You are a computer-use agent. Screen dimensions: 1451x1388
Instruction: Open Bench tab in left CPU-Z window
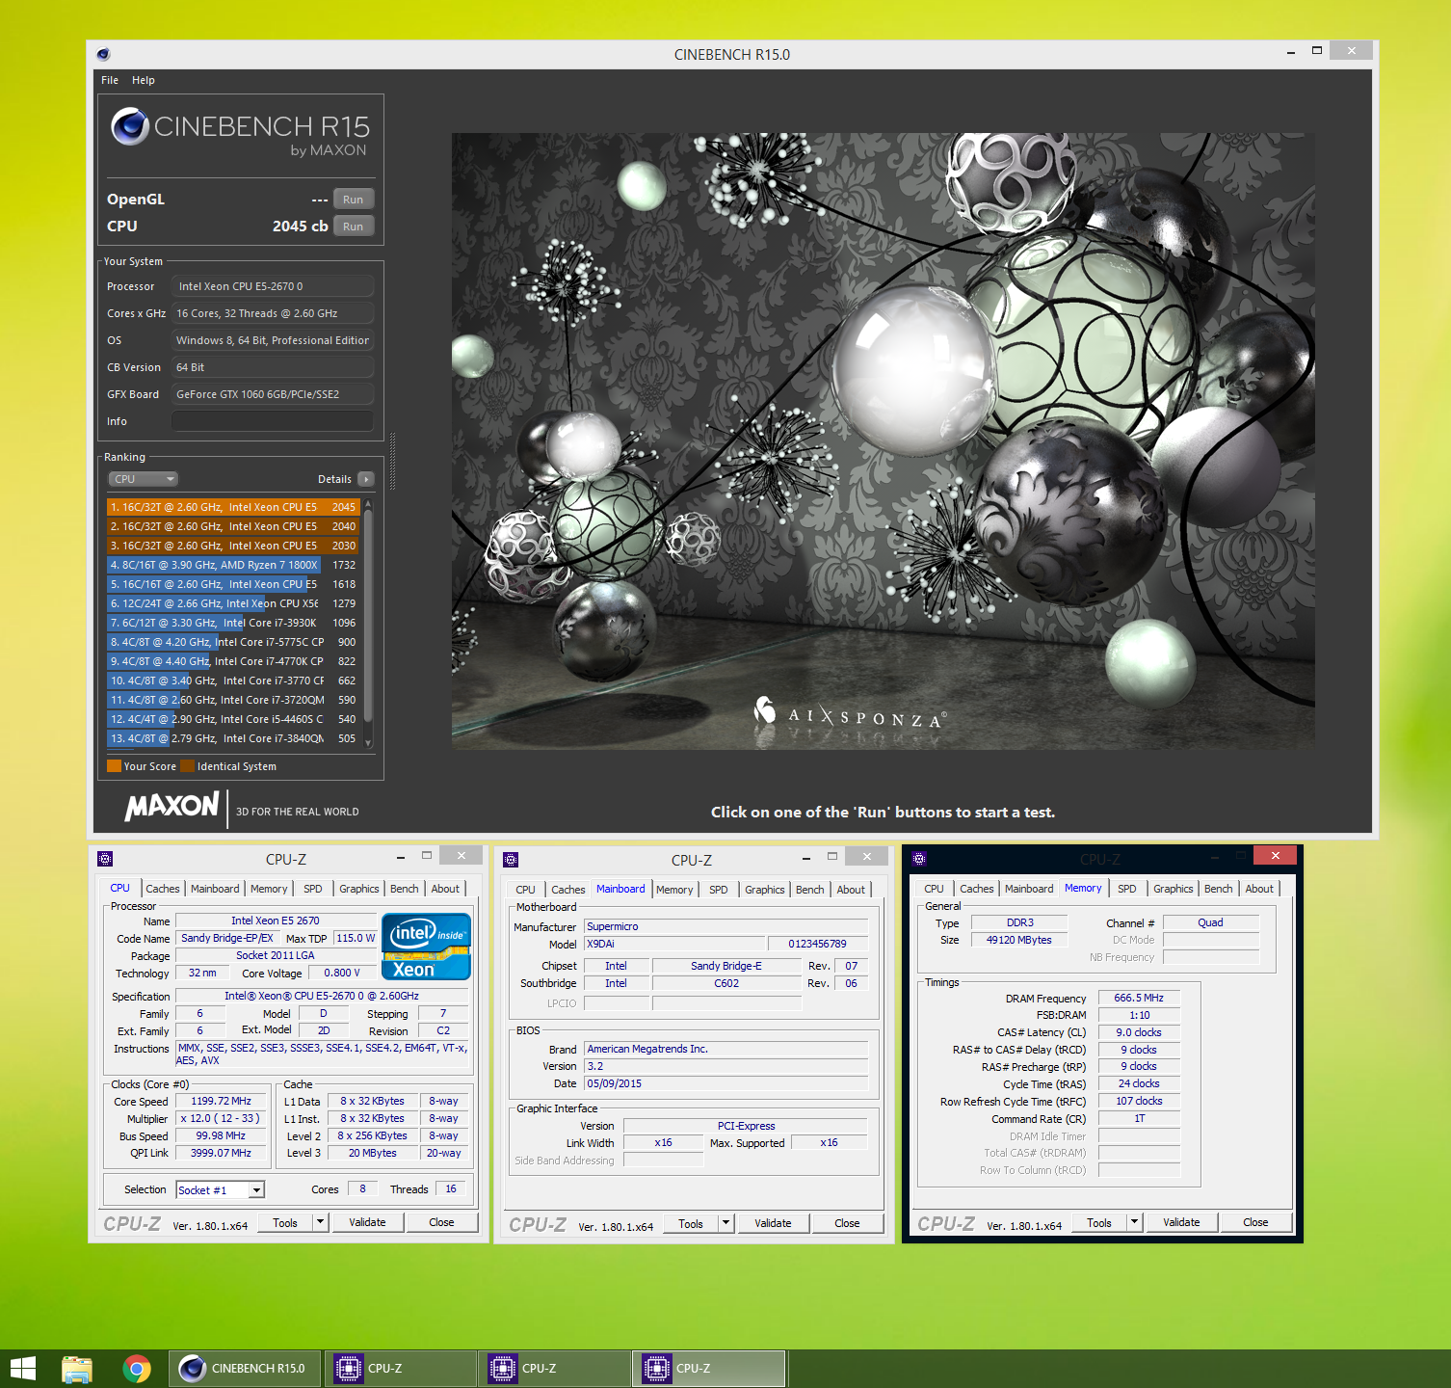click(405, 889)
